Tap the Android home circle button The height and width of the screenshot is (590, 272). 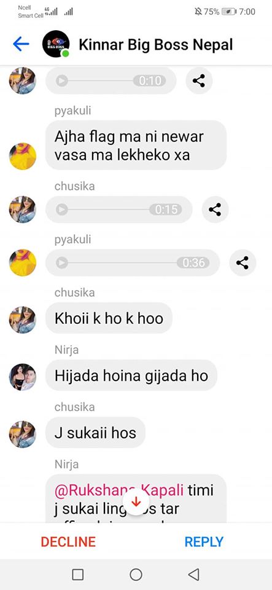click(136, 574)
